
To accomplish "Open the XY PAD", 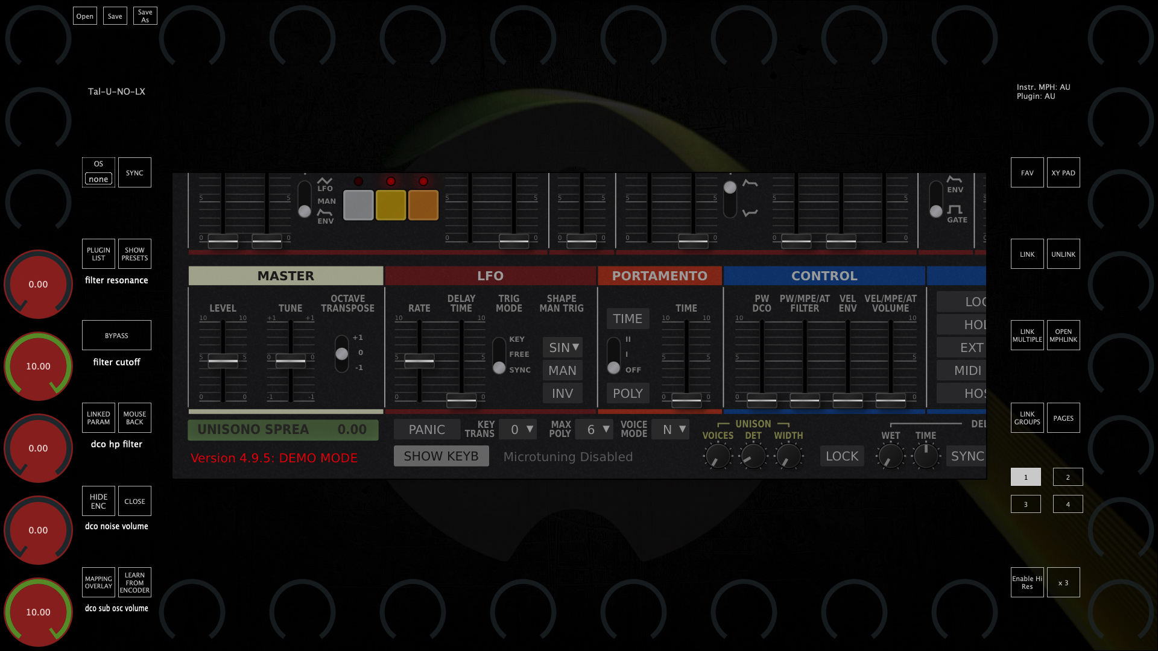I will point(1063,173).
